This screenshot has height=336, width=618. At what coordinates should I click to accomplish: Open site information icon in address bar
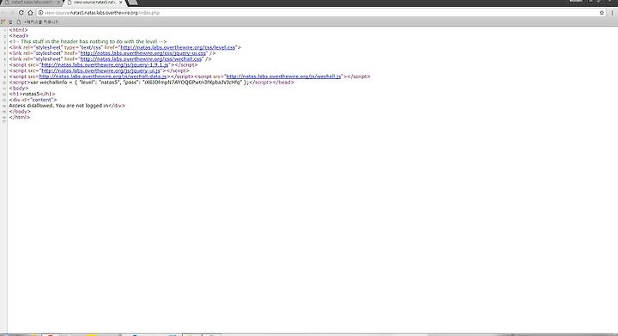tap(40, 13)
